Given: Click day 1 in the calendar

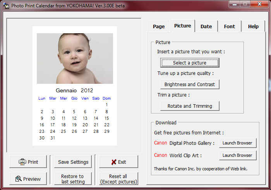Looking at the screenshot, I should [106, 105].
